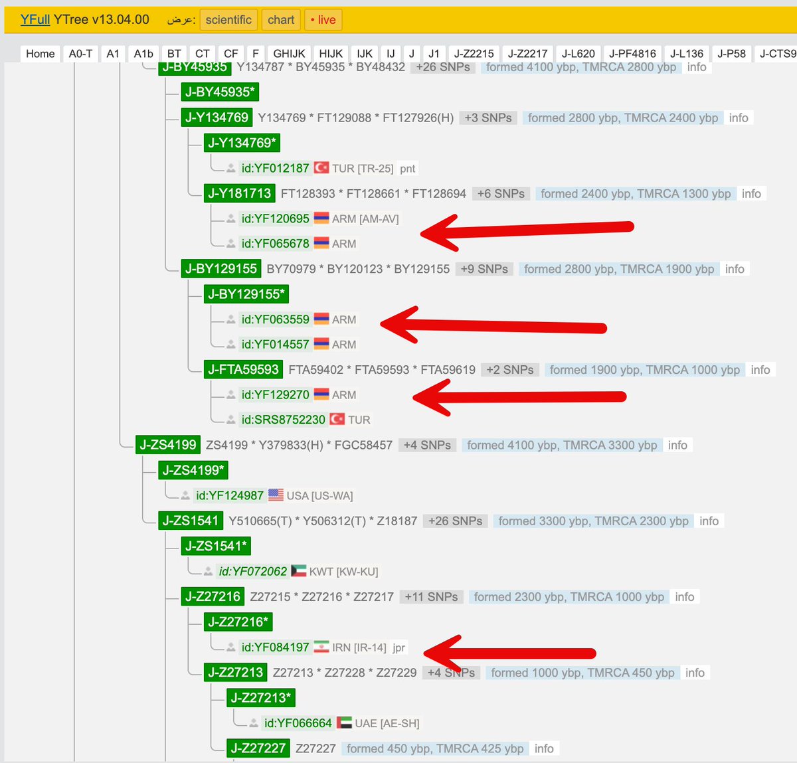Viewport: 797px width, 763px height.
Task: Click the YFull link in header
Action: [35, 19]
